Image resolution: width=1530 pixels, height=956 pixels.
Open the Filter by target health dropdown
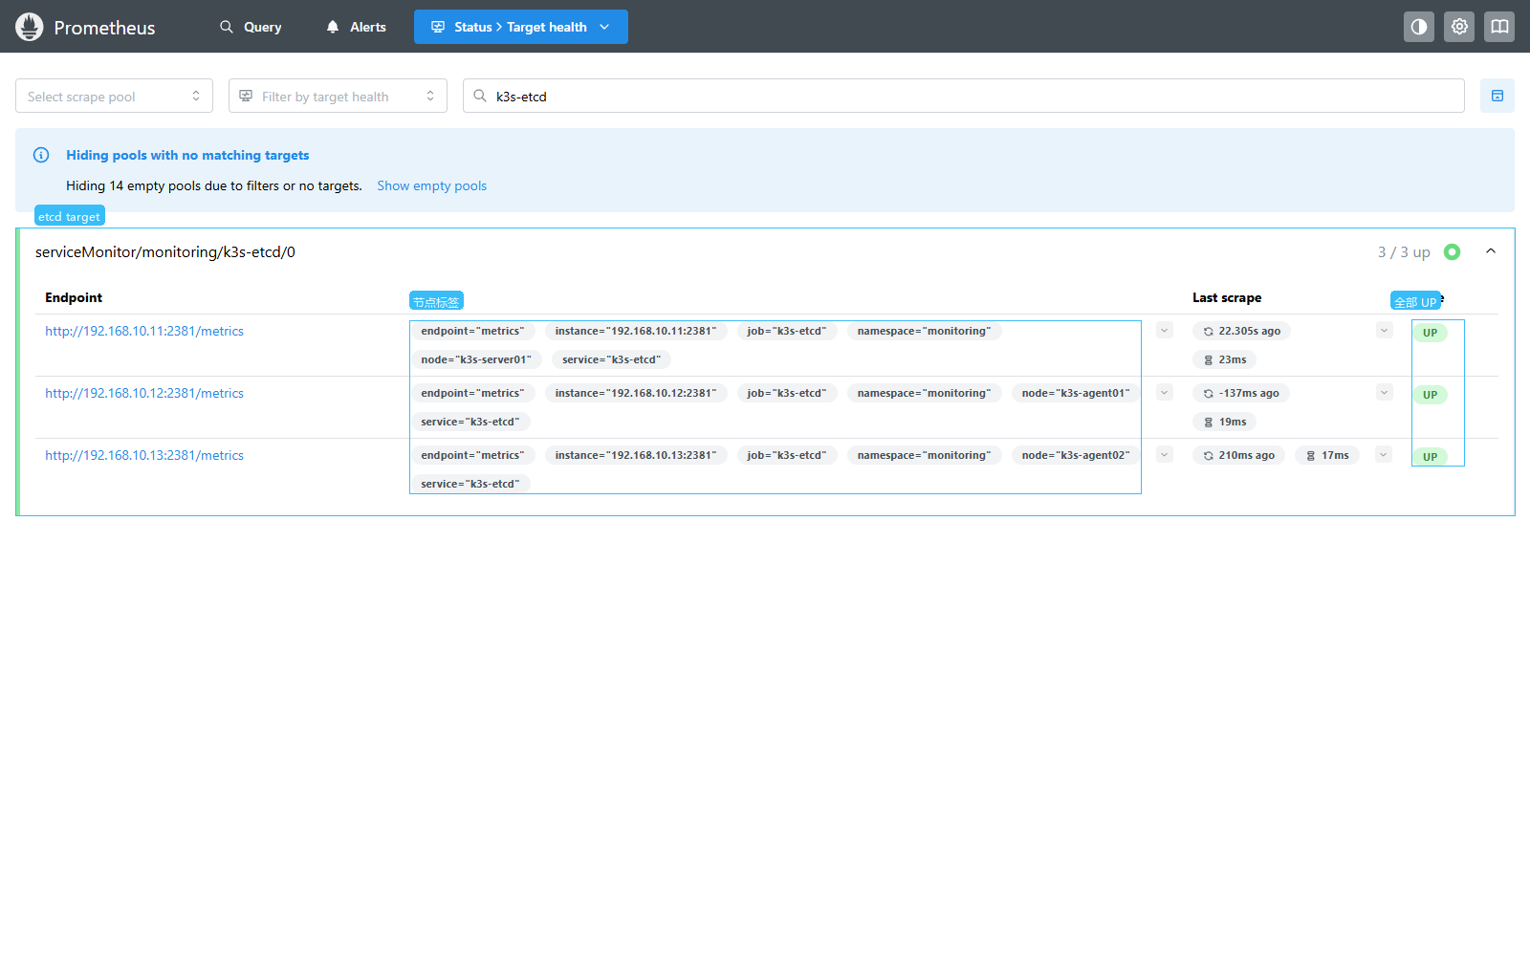[338, 96]
